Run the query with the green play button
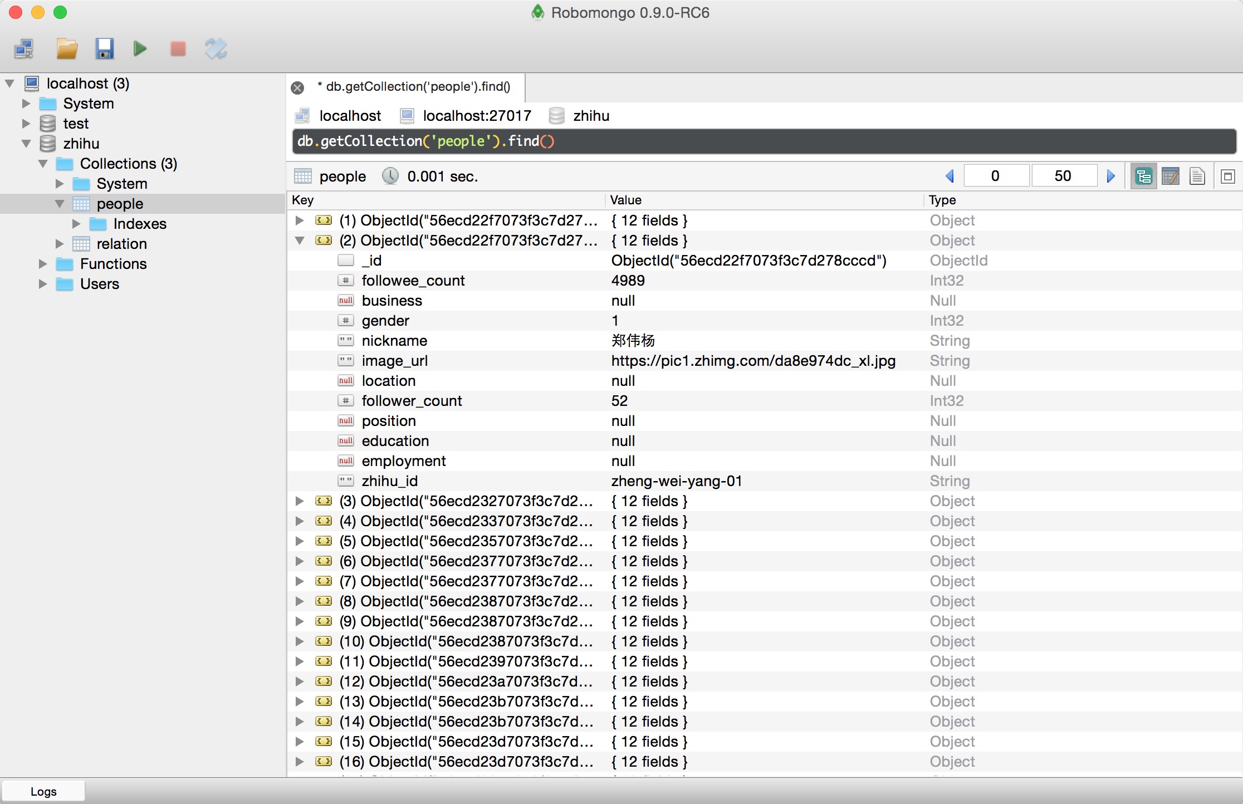This screenshot has height=804, width=1243. click(x=140, y=49)
